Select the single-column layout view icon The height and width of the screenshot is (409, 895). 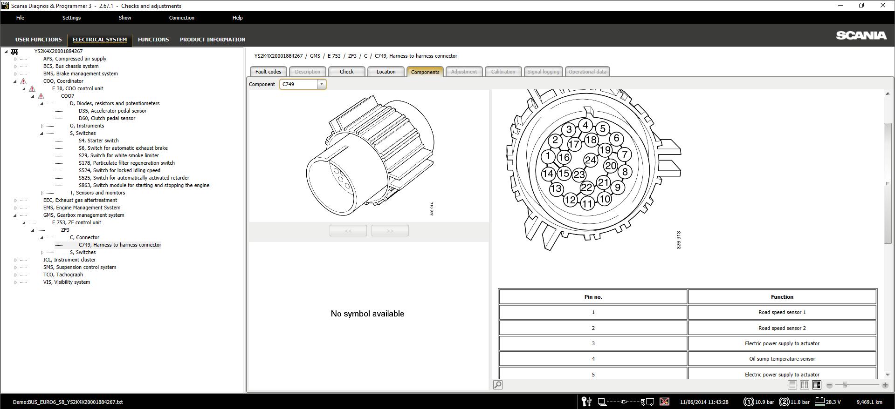point(792,385)
